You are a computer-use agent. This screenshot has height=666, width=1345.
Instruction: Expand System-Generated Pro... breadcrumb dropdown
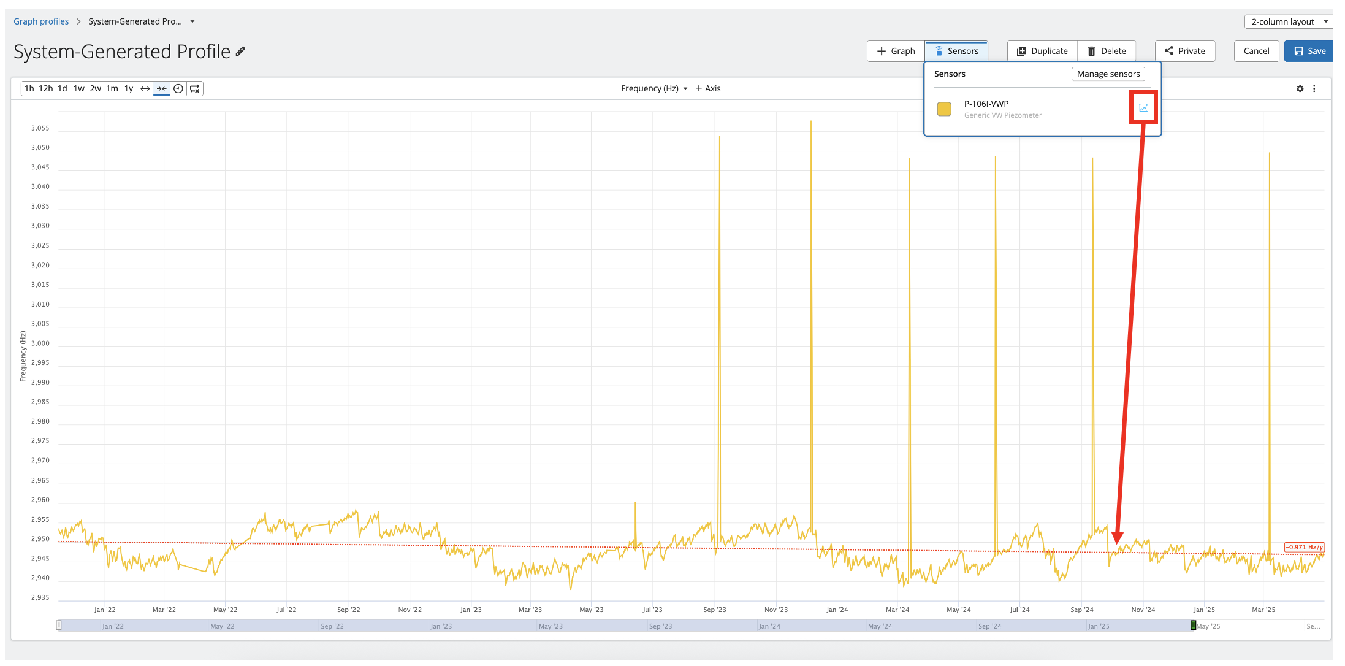192,21
